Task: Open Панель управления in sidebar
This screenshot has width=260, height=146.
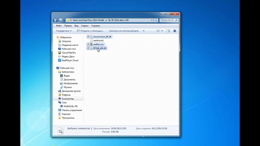Action: 72,110
